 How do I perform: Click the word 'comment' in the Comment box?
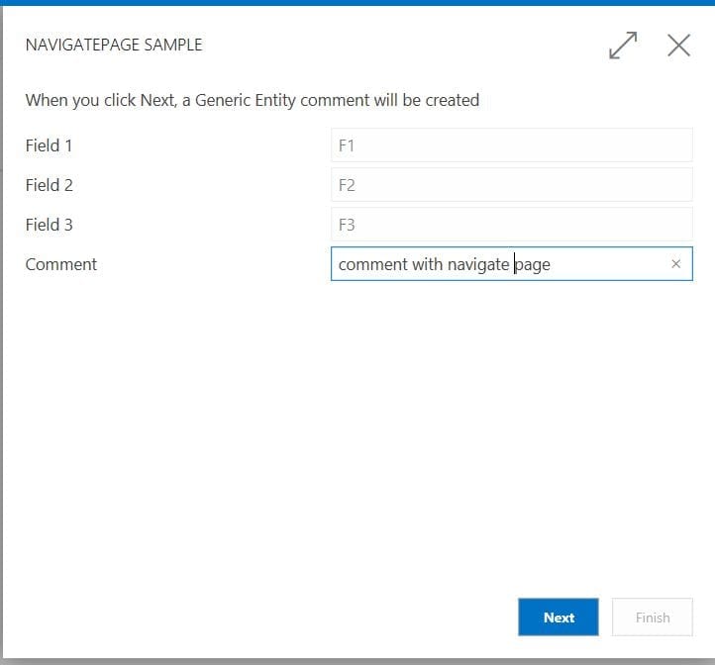[x=373, y=265]
